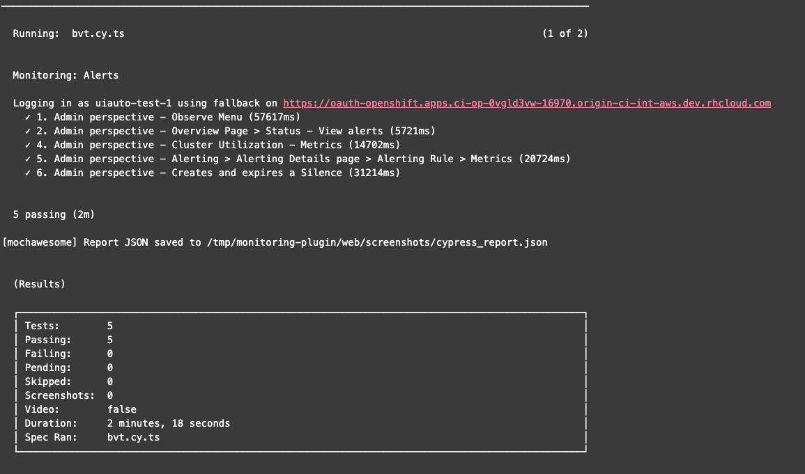Click the checkmark beside Observe Menu test
The image size is (805, 474).
[x=28, y=117]
